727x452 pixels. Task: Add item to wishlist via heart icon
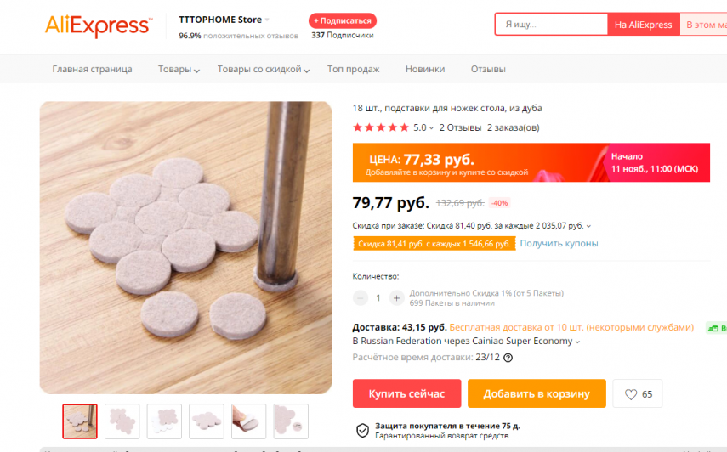(x=631, y=394)
